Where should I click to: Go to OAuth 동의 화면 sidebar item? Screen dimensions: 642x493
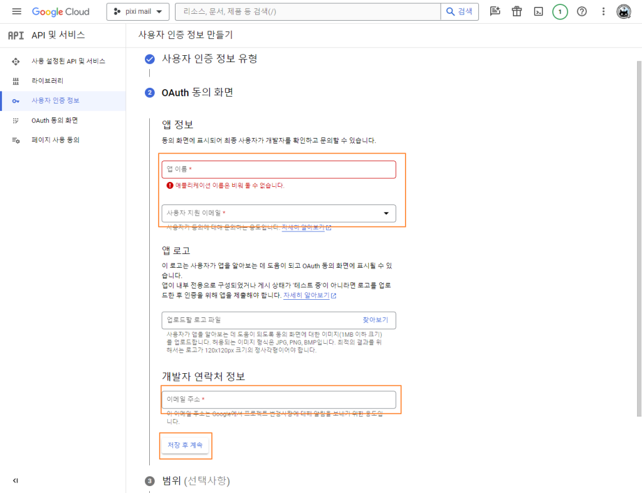(55, 120)
